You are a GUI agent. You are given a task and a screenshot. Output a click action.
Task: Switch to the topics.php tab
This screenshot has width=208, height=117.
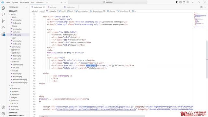point(71,7)
